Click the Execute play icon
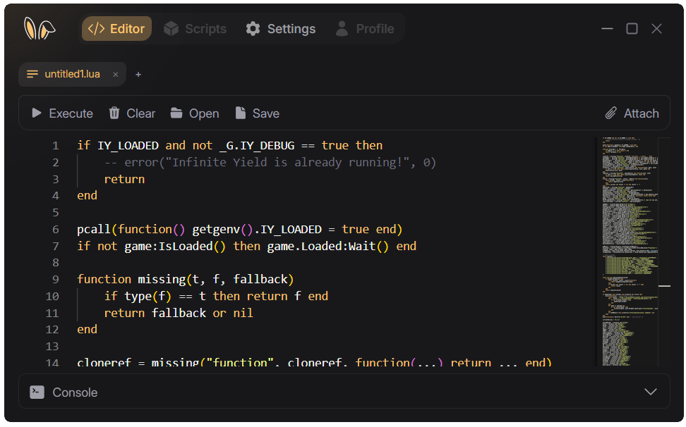Screen dimensions: 686x427 point(36,113)
